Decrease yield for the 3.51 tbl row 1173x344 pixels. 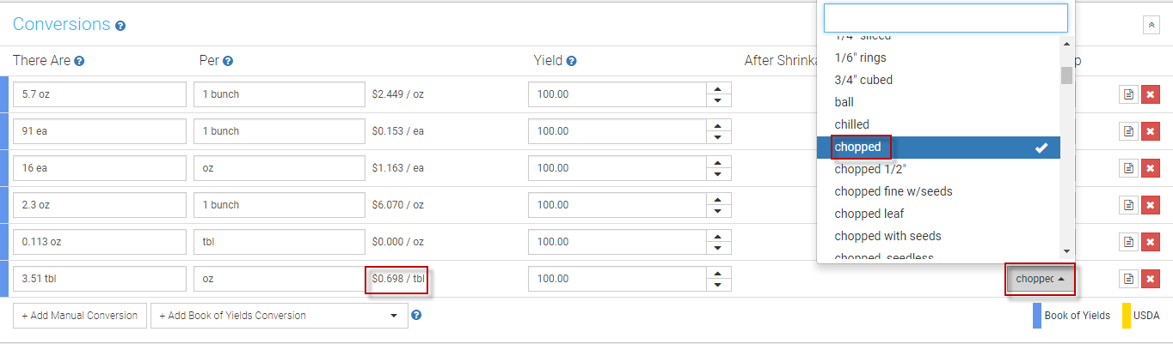coord(718,285)
